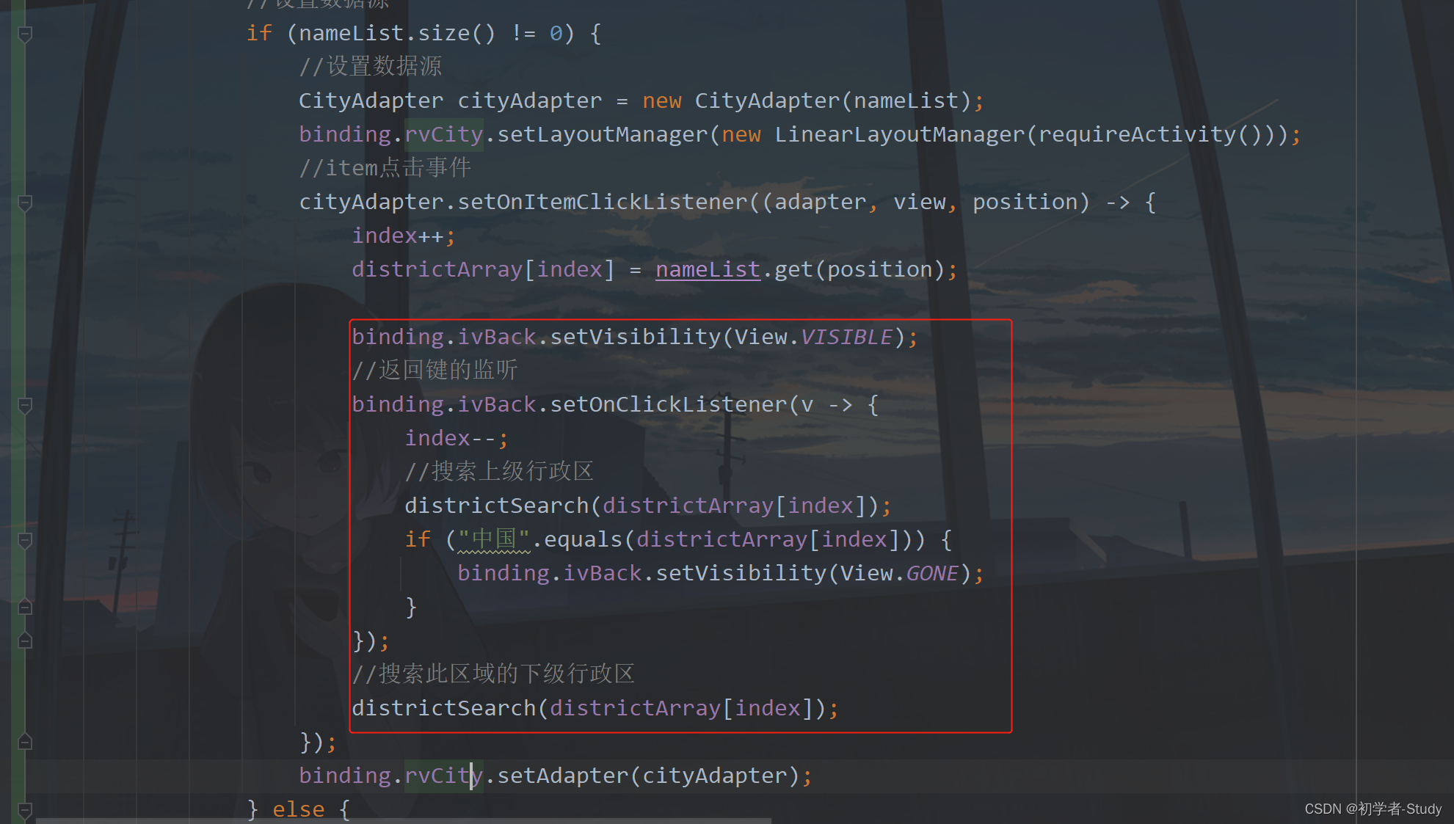Click the setAdapter method call
The width and height of the screenshot is (1454, 824).
[562, 776]
